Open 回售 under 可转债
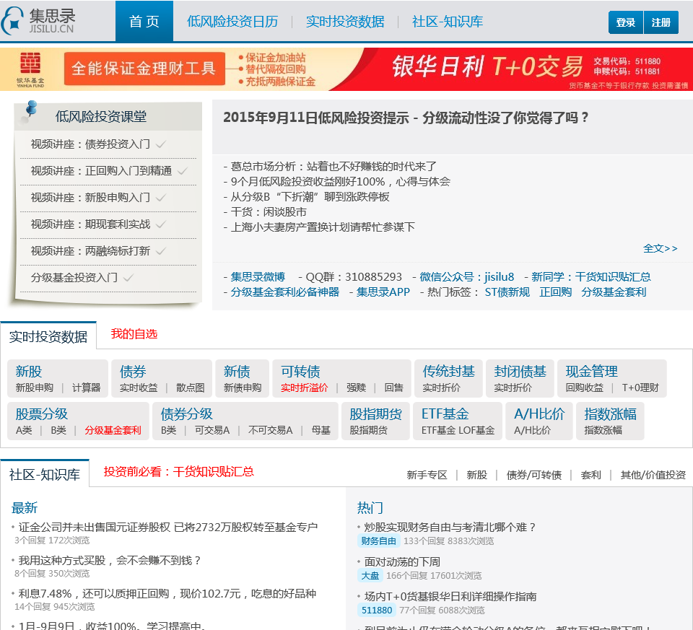The height and width of the screenshot is (630, 693). [394, 388]
